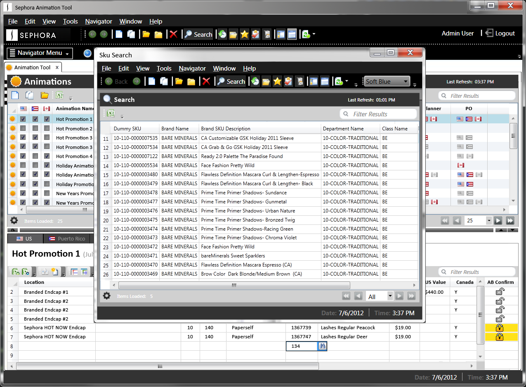
Task: Toggle Canada flag checkbox for Hot Promotion 4
Action: 47,156
